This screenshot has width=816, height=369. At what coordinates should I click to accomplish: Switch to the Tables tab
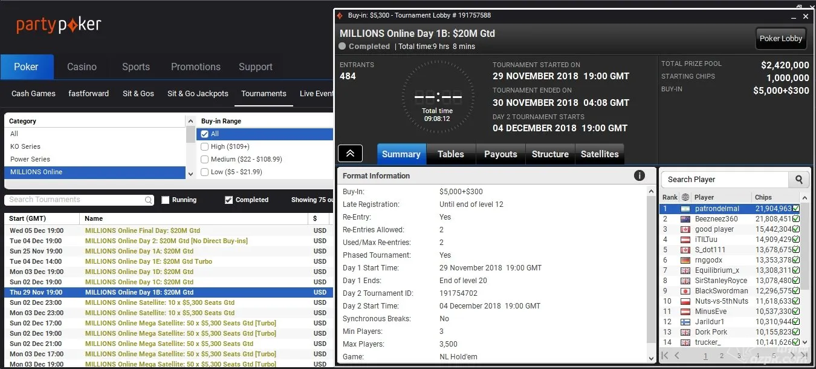coord(451,154)
